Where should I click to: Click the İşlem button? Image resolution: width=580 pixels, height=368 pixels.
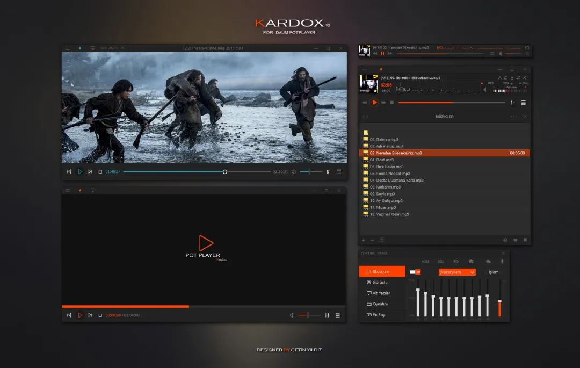493,272
